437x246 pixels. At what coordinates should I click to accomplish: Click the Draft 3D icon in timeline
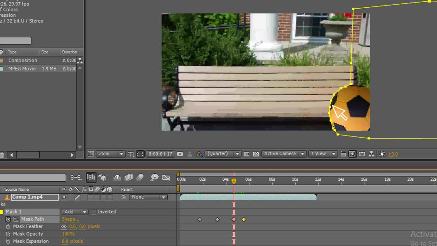(102, 178)
